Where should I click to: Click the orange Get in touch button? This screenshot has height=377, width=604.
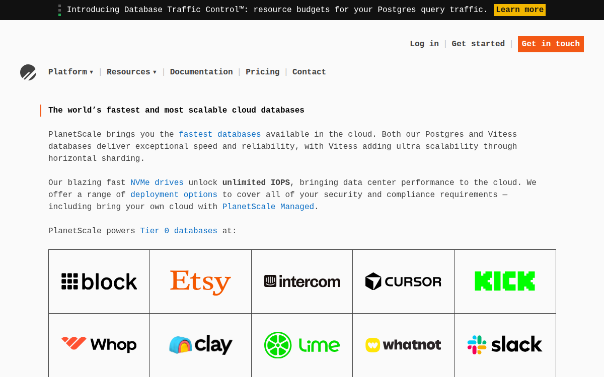click(x=551, y=44)
